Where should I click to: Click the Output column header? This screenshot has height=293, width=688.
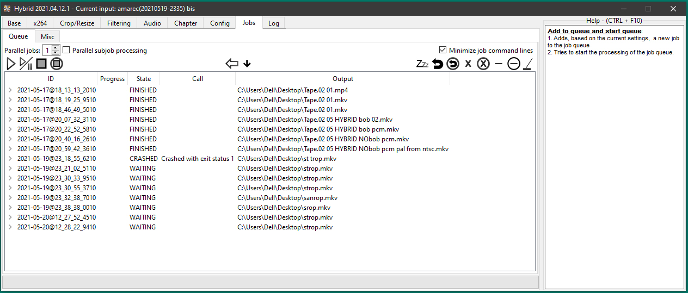click(x=343, y=79)
